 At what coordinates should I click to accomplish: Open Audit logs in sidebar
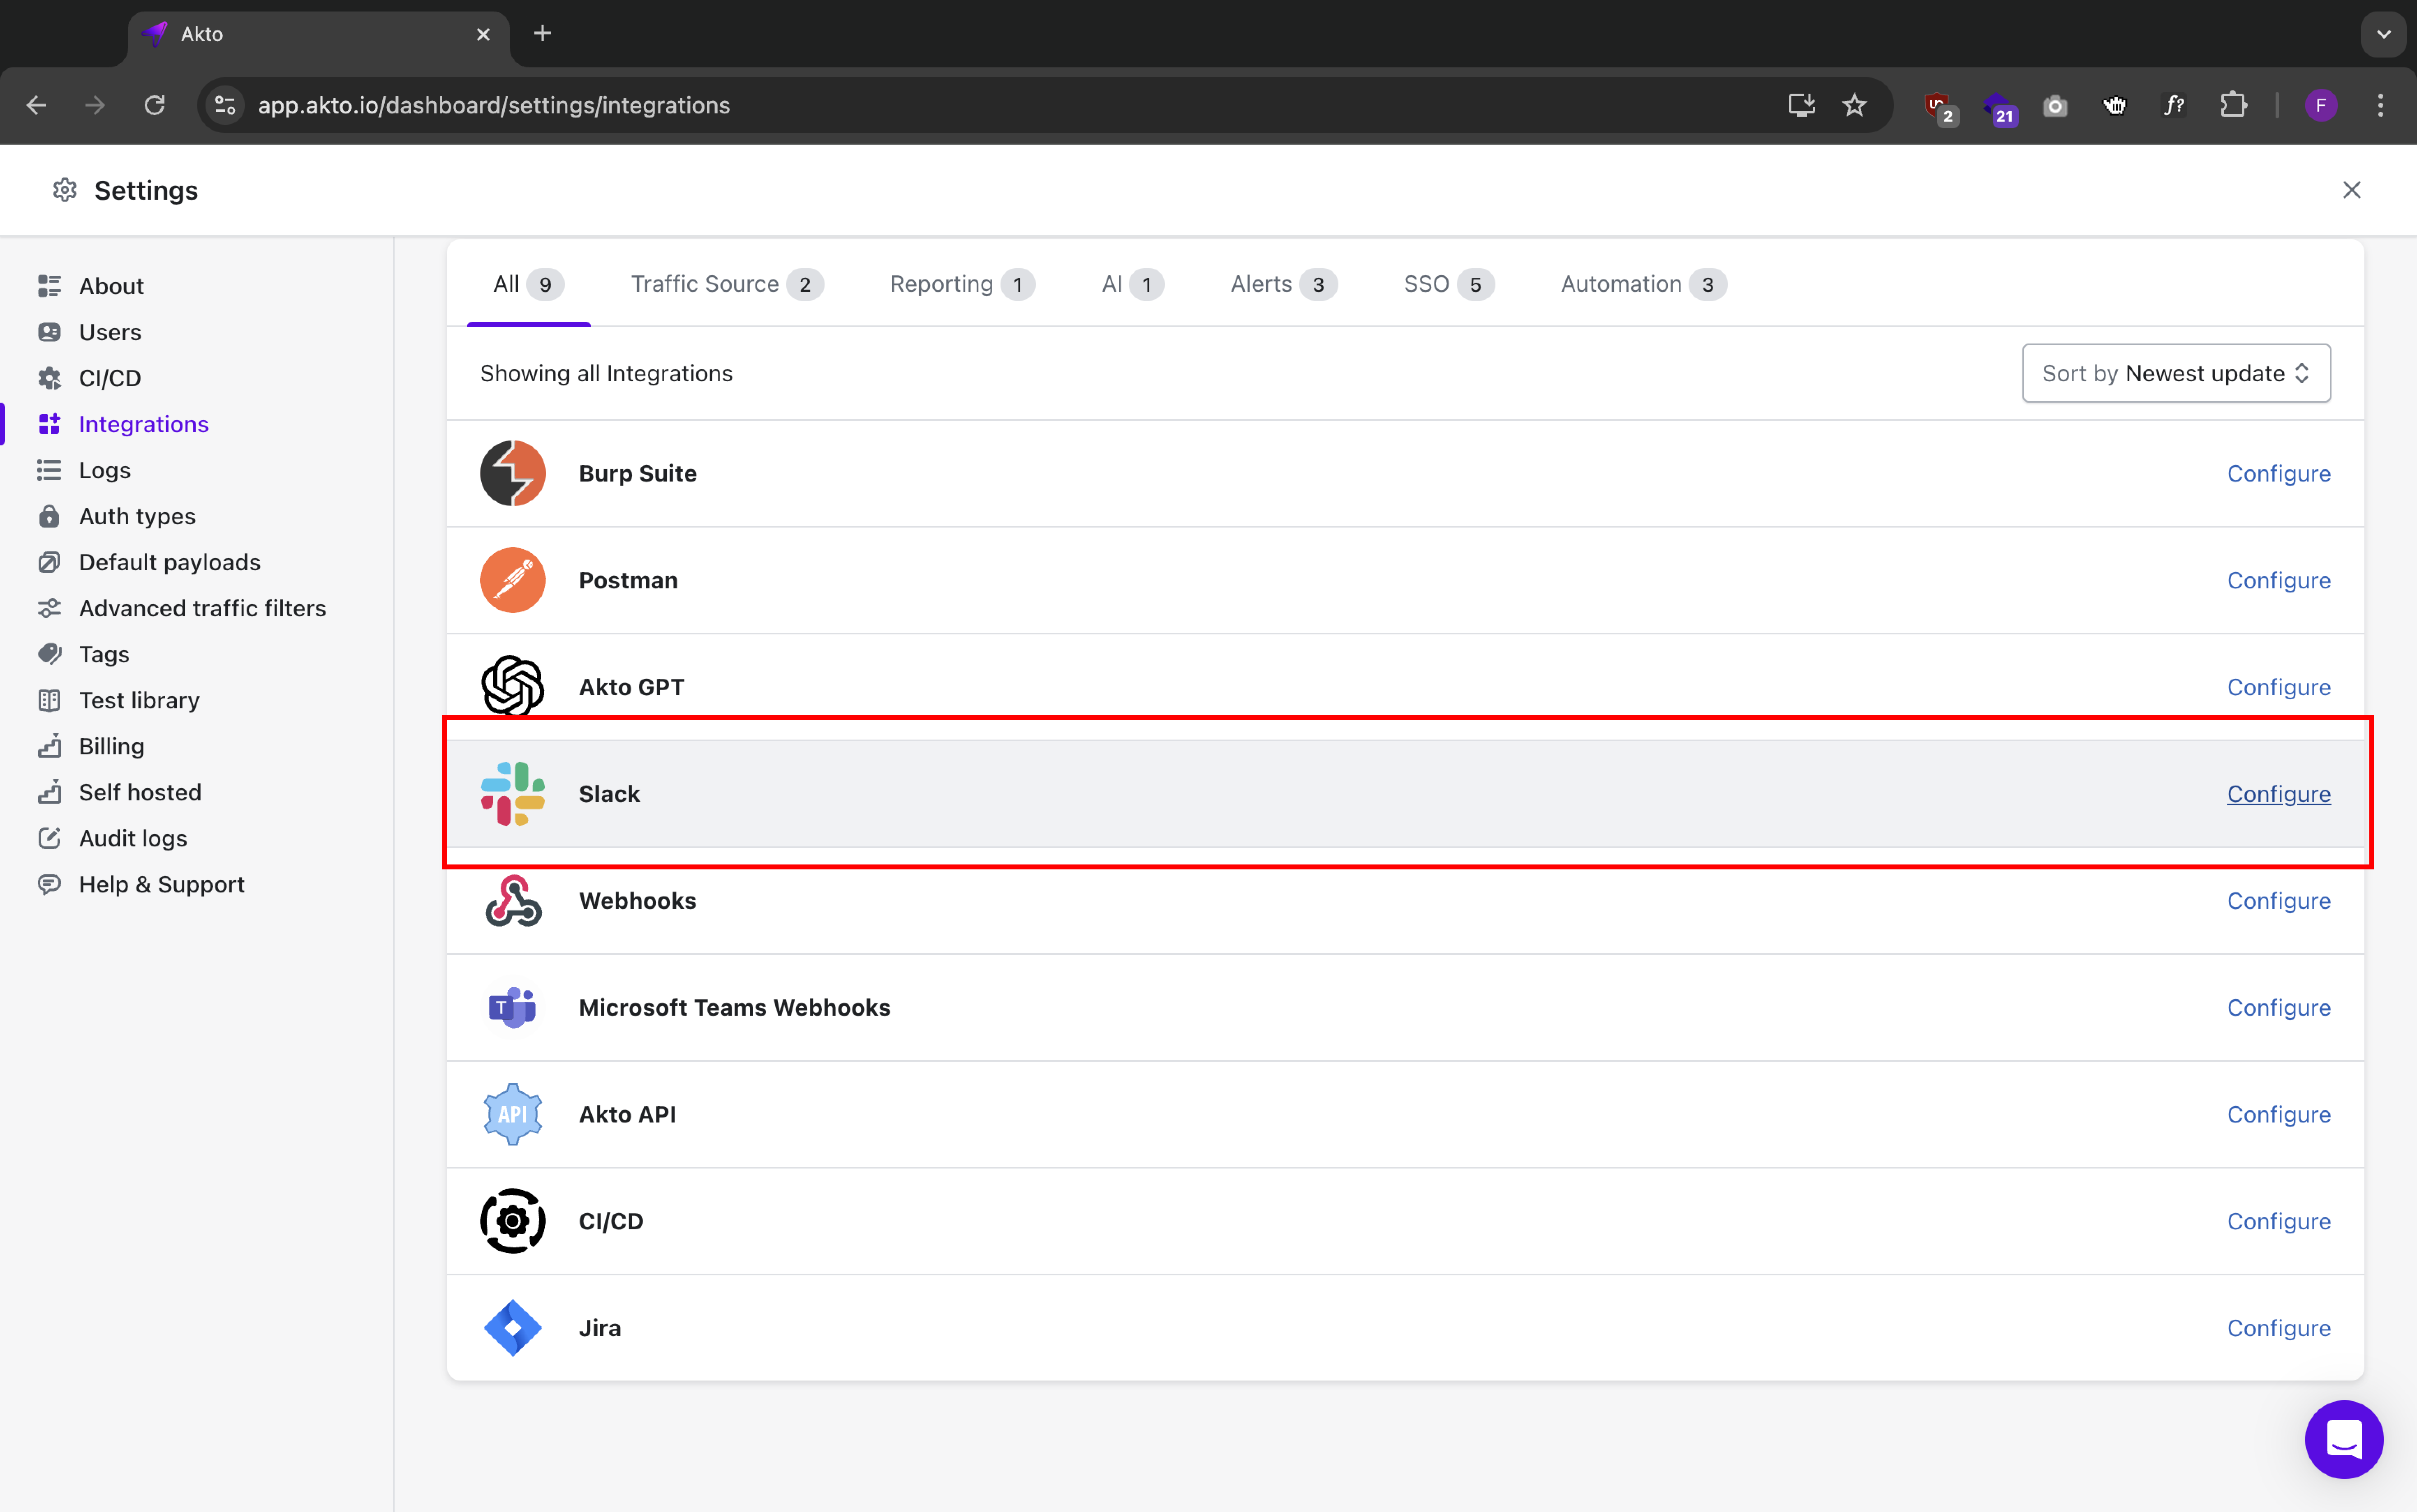point(133,838)
